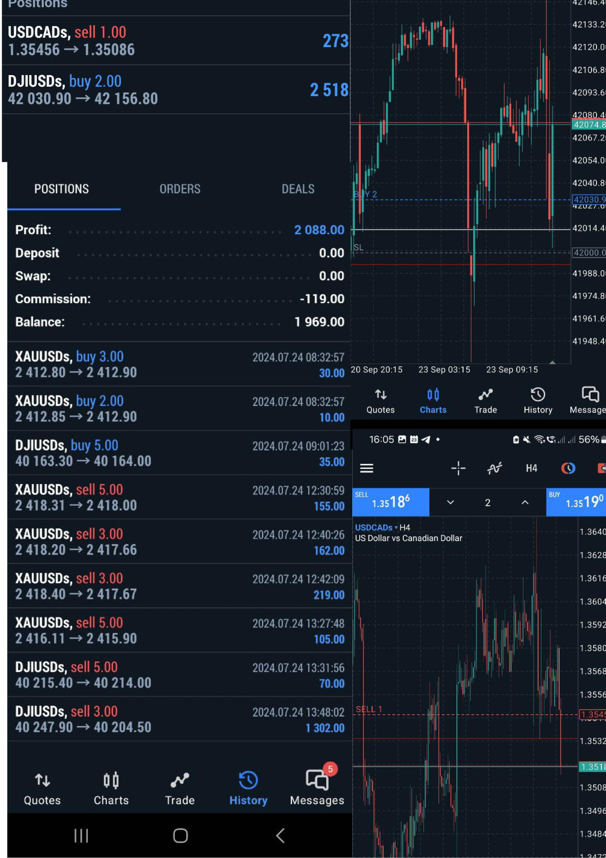Viewport: 606px width, 858px height.
Task: Tap the SELL 1.35186 button
Action: click(390, 502)
